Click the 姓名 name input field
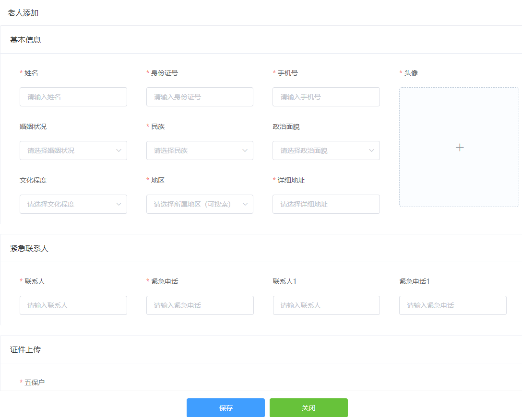Viewport: 522px width, 417px height. [x=73, y=97]
